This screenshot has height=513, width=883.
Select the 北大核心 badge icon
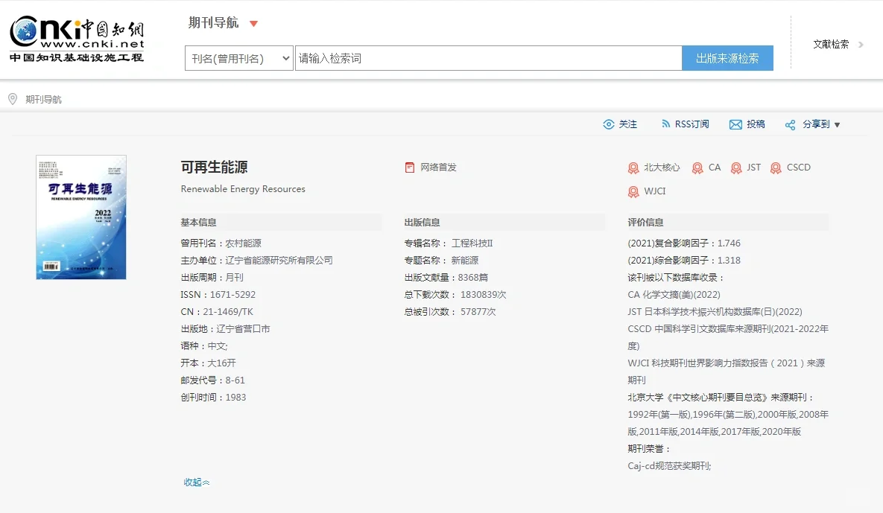pos(635,168)
